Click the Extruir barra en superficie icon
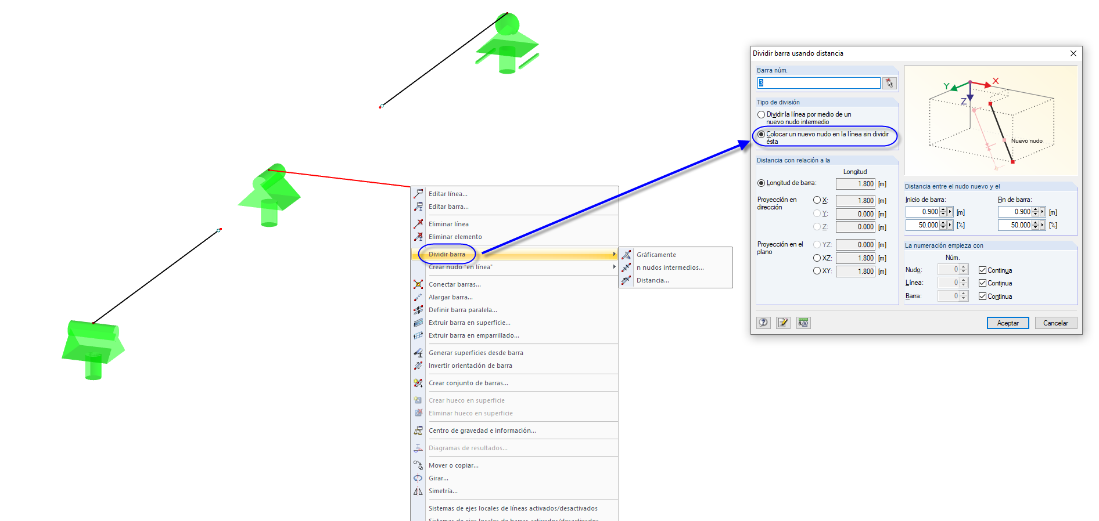1099x521 pixels. coord(418,323)
